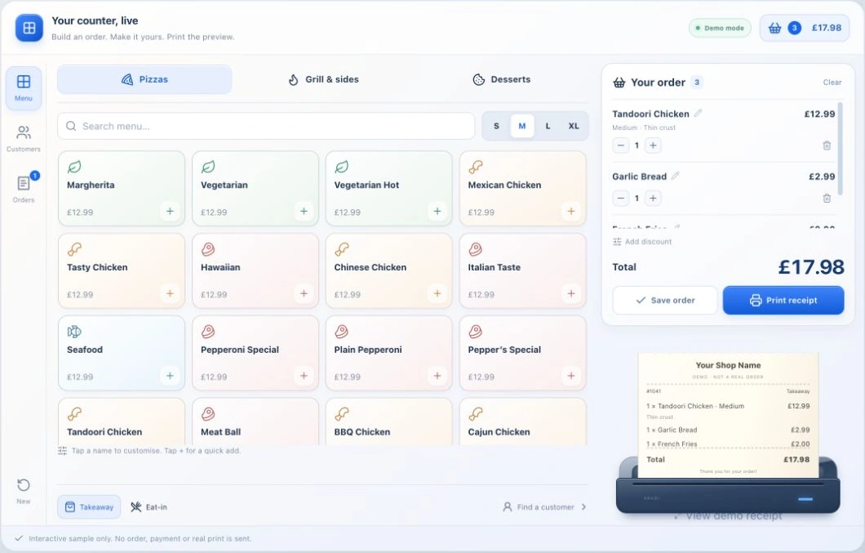Edit Tandoori Chicken order line pencil
This screenshot has height=553, width=865.
(698, 114)
